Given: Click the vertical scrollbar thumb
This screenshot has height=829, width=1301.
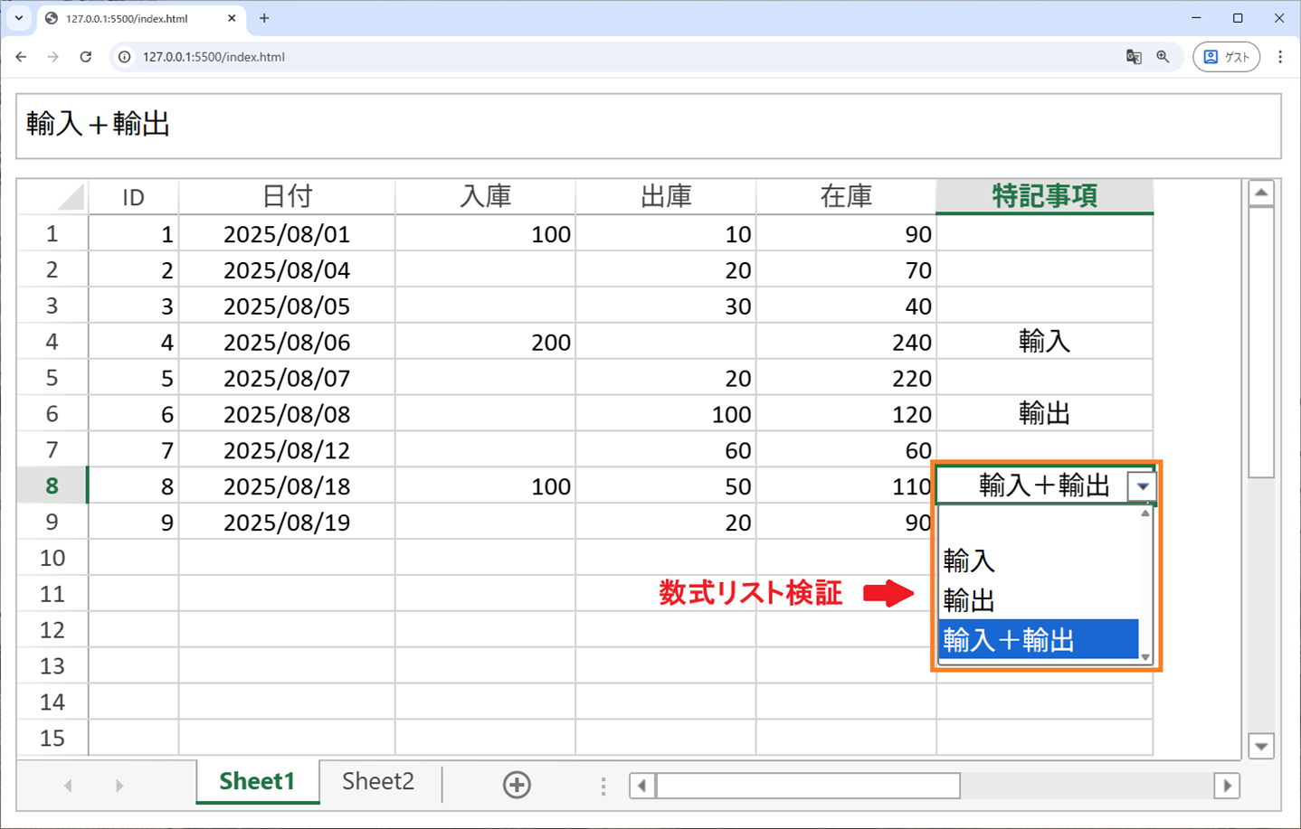Looking at the screenshot, I should (x=1261, y=342).
